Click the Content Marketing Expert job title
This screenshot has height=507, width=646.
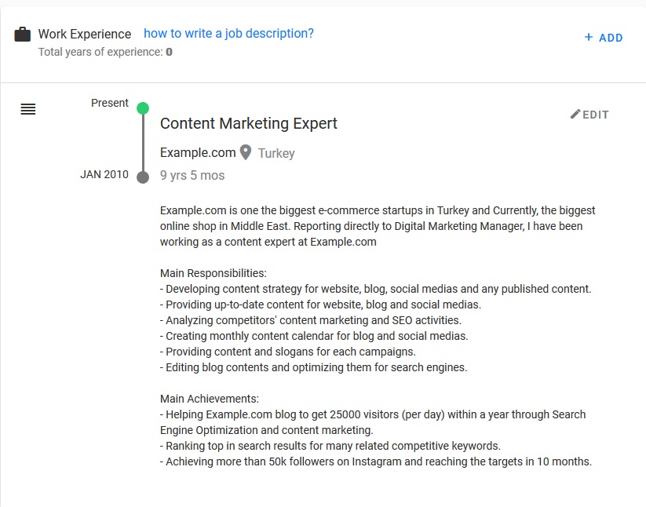coord(249,123)
